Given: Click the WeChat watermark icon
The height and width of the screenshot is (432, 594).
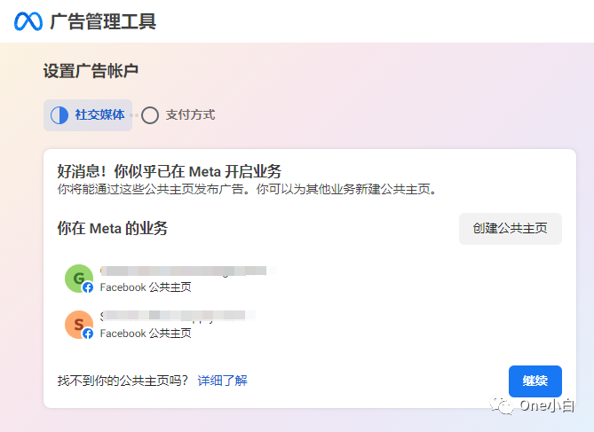Looking at the screenshot, I should pyautogui.click(x=502, y=405).
